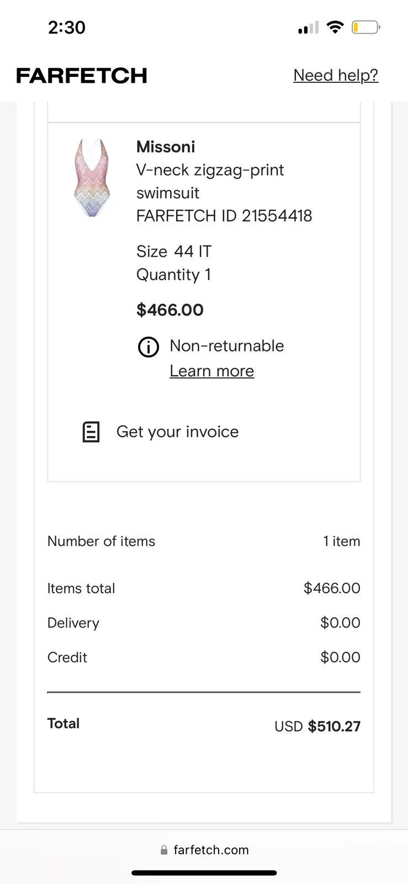Screen dimensions: 408x884
Task: Tap the V-neck zigzag-print swimsuit title
Action: coord(210,181)
